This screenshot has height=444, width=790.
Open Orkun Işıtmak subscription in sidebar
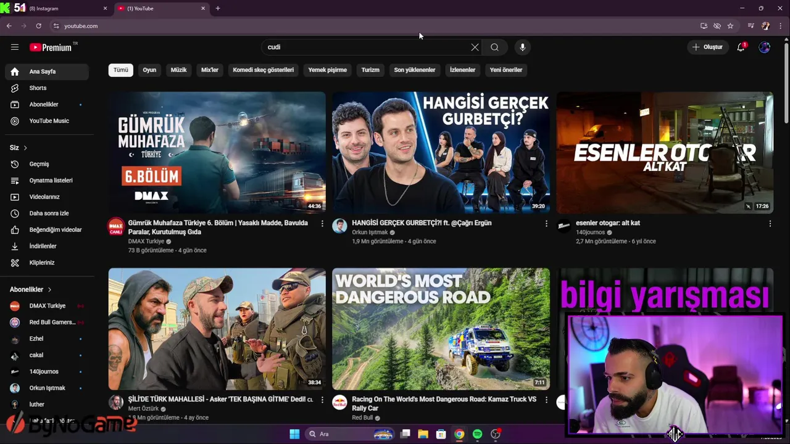coord(47,388)
